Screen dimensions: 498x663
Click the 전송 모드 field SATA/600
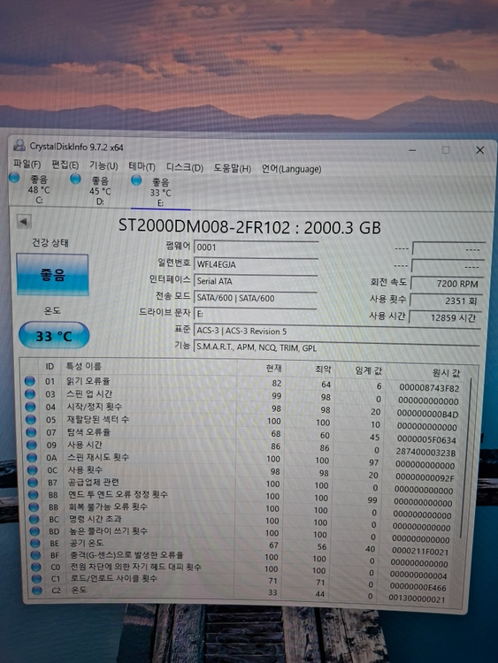256,298
